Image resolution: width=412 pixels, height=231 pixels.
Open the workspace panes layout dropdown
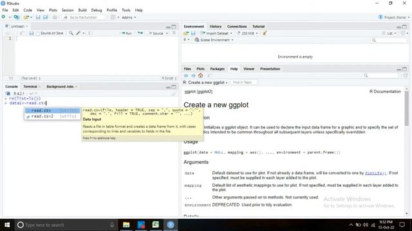[115, 17]
